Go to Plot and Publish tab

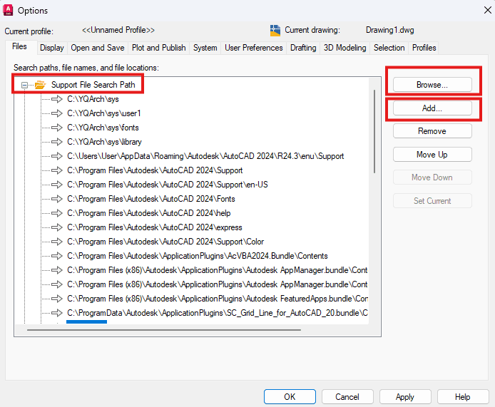159,48
